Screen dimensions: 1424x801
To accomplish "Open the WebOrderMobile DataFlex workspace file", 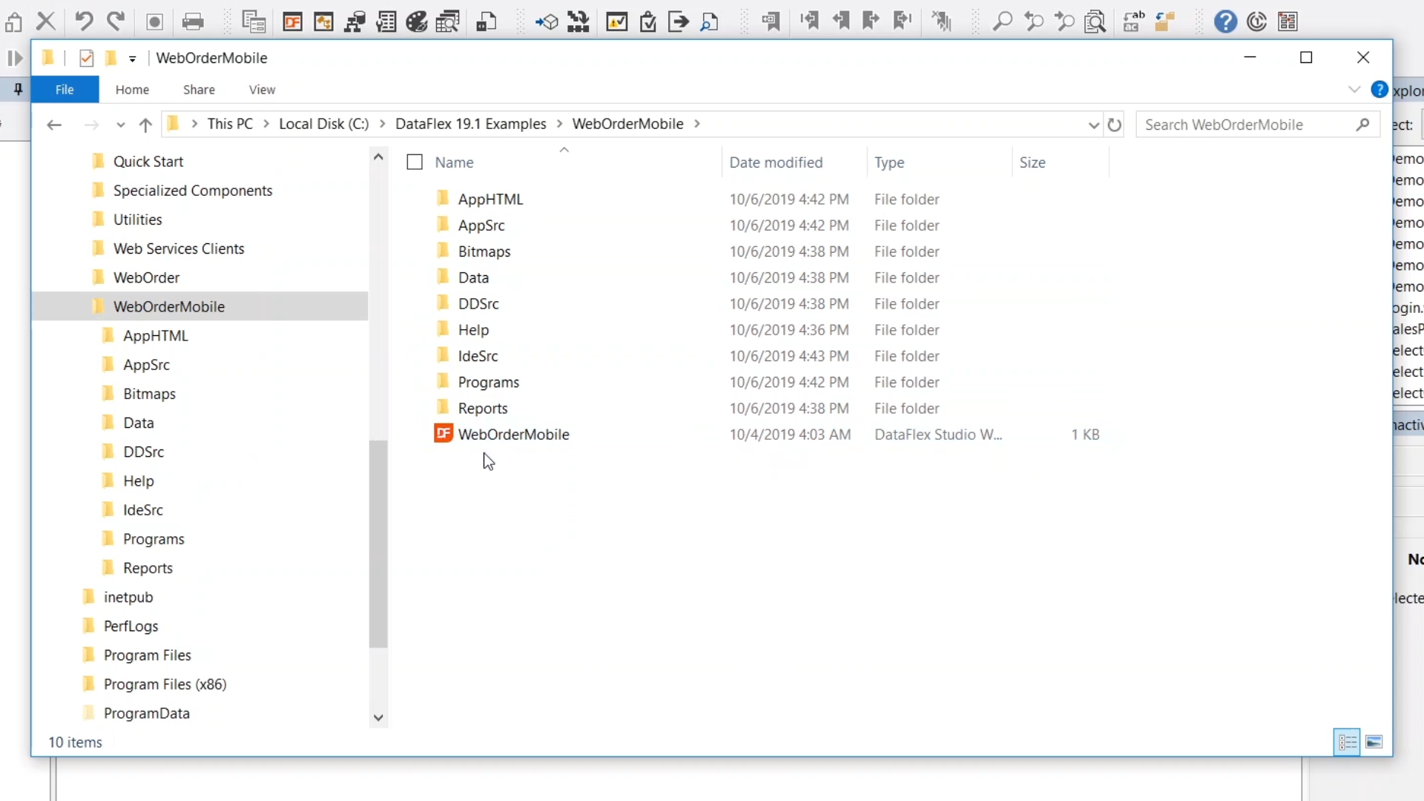I will point(513,435).
